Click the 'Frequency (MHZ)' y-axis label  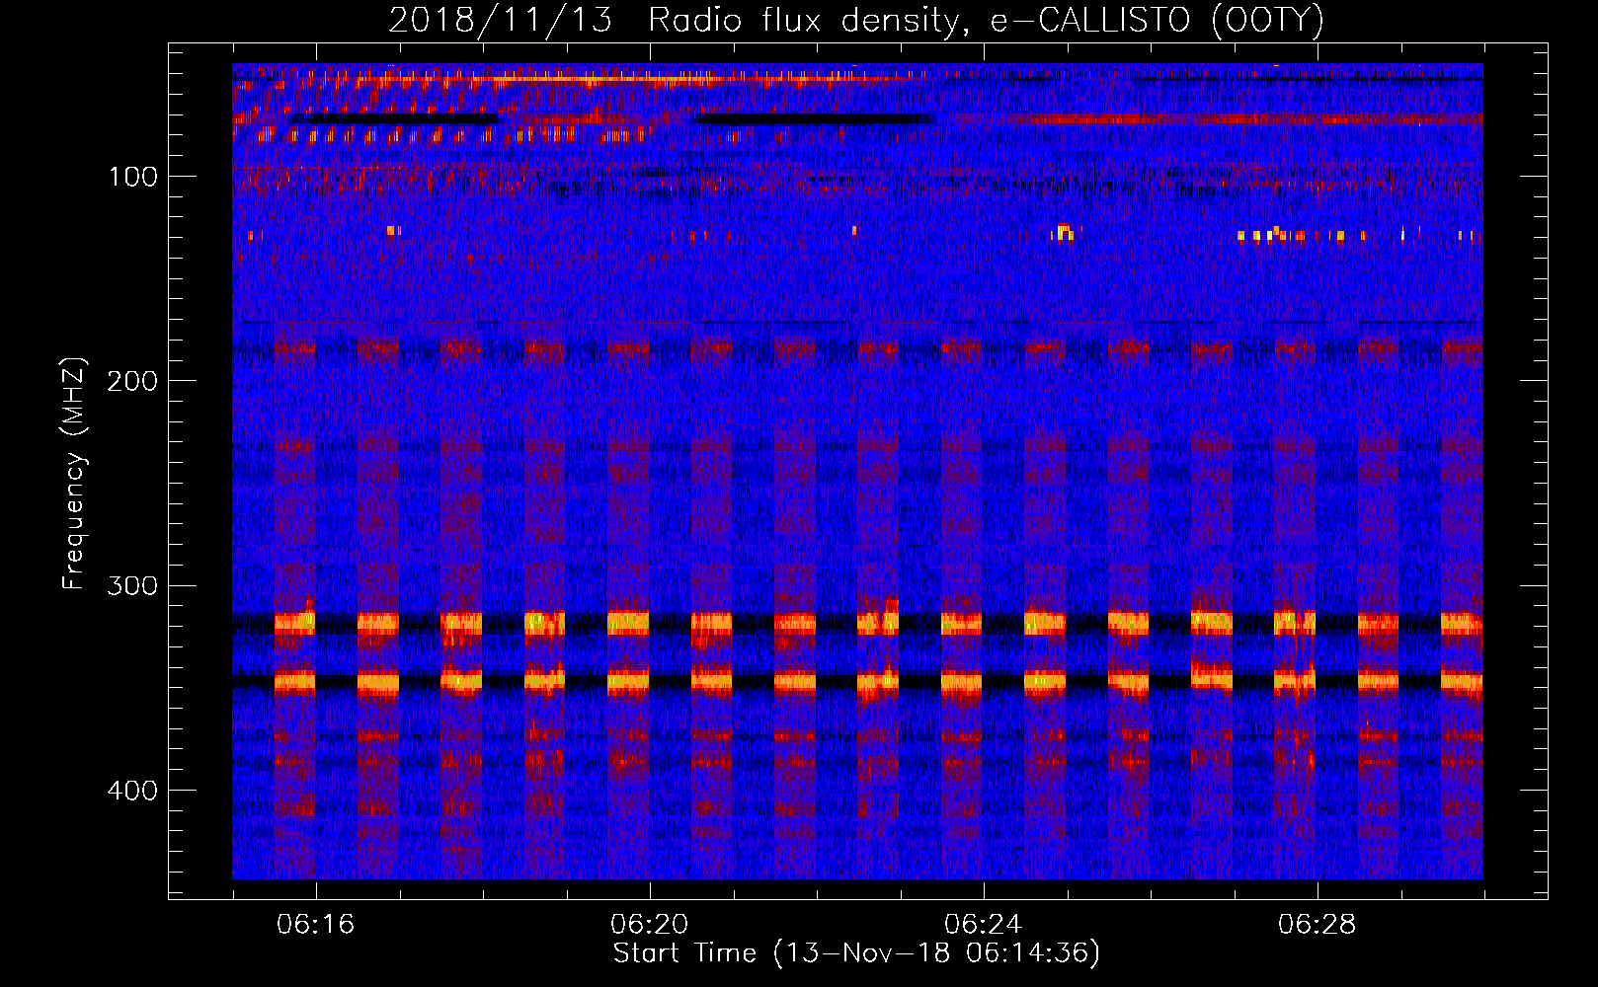point(74,474)
